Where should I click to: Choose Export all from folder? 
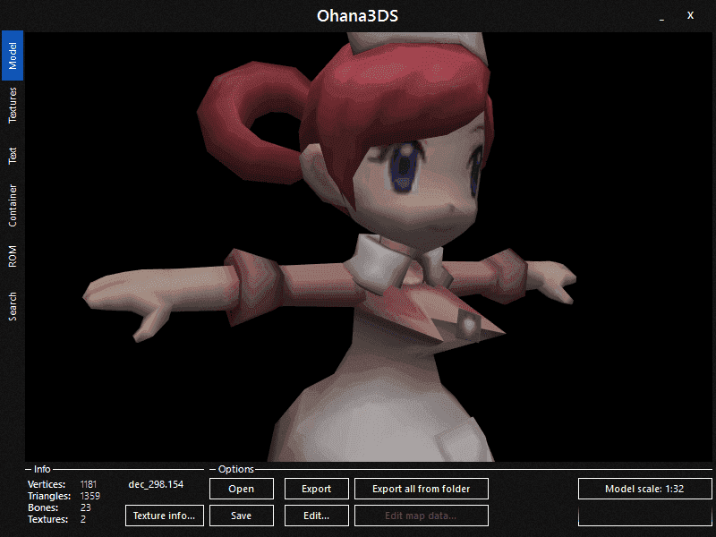[x=422, y=489]
